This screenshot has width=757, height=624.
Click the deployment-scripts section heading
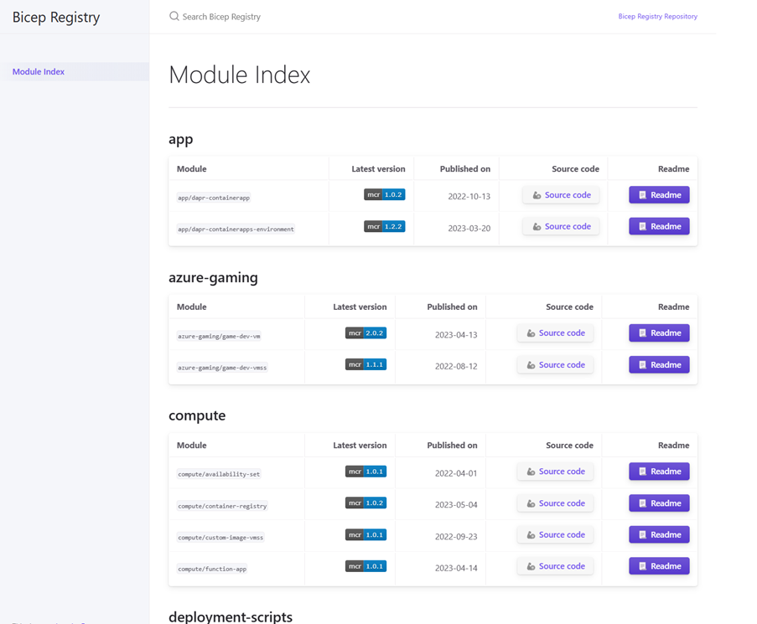pyautogui.click(x=231, y=616)
